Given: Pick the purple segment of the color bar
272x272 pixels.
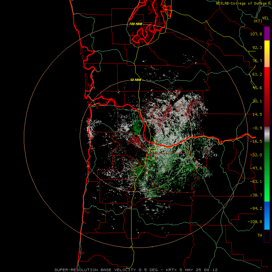Looking at the screenshot, I should click(x=267, y=34).
